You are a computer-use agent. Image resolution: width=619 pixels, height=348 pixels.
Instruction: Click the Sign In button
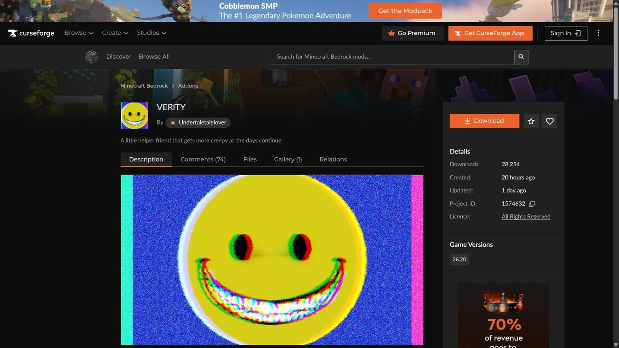coord(566,33)
